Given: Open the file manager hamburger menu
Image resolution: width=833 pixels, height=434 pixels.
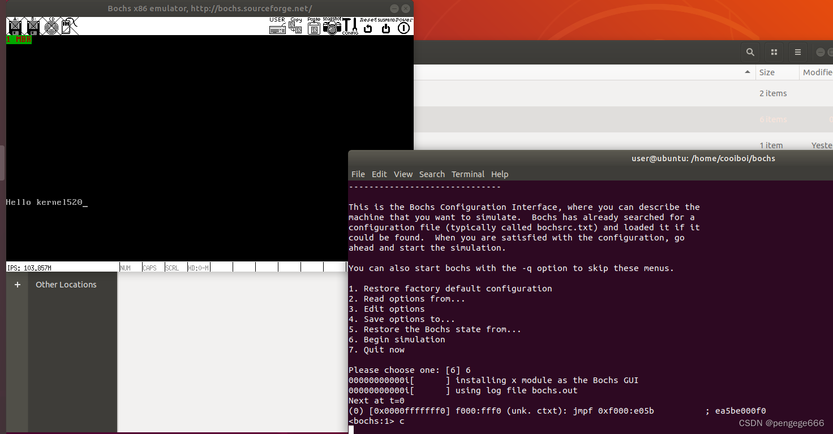Looking at the screenshot, I should 798,52.
